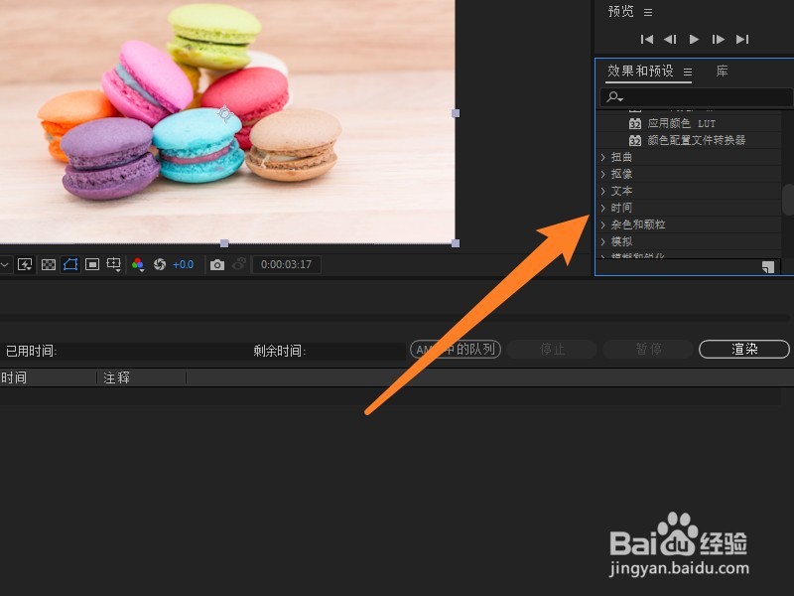Toggle the transparency grid checkerboard
This screenshot has height=596, width=794.
click(48, 264)
